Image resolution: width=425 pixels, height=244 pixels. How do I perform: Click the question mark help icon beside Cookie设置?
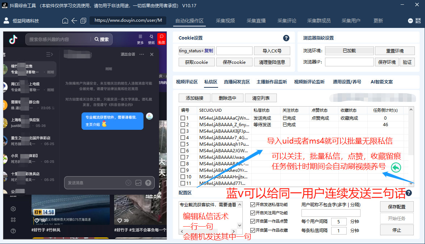click(286, 38)
